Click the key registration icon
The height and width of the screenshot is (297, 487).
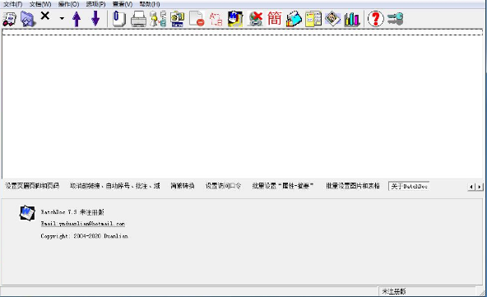pyautogui.click(x=396, y=19)
